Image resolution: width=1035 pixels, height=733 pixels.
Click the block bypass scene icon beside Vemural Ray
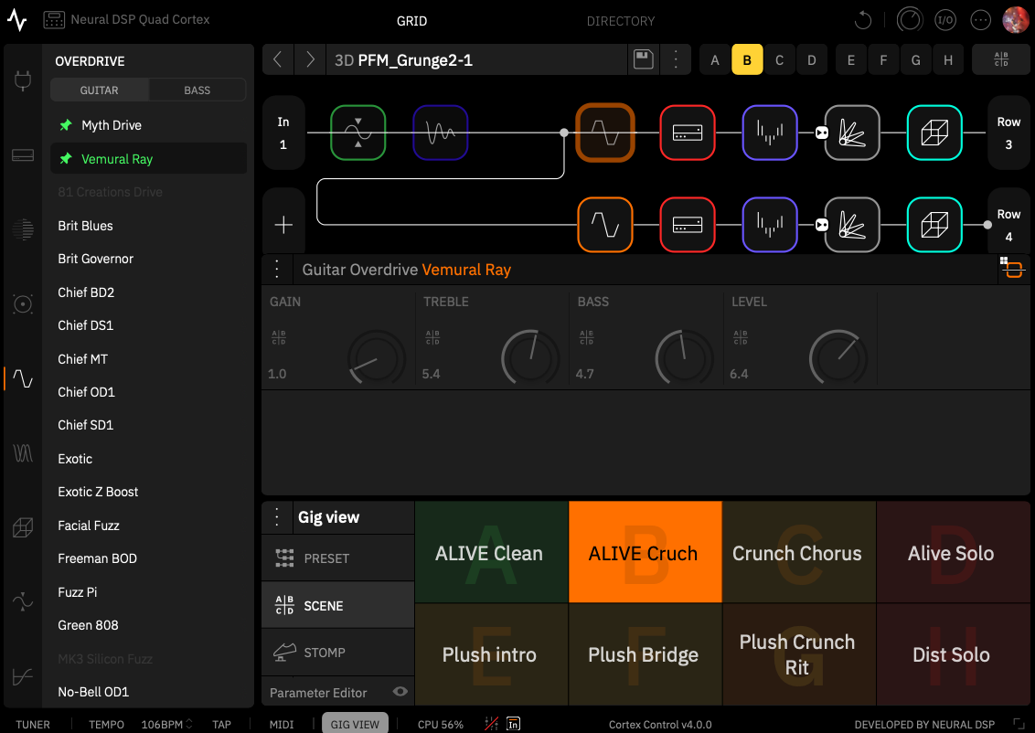[x=1012, y=268]
